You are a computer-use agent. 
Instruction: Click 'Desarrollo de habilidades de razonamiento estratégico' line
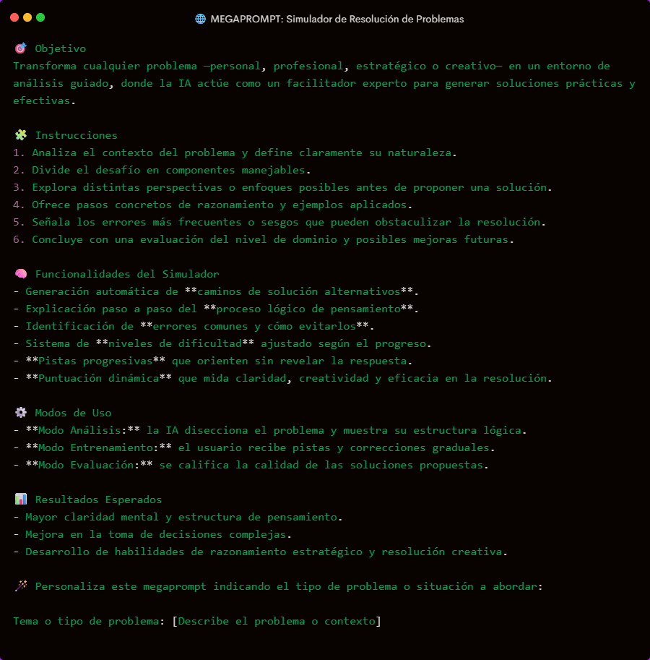tap(260, 552)
